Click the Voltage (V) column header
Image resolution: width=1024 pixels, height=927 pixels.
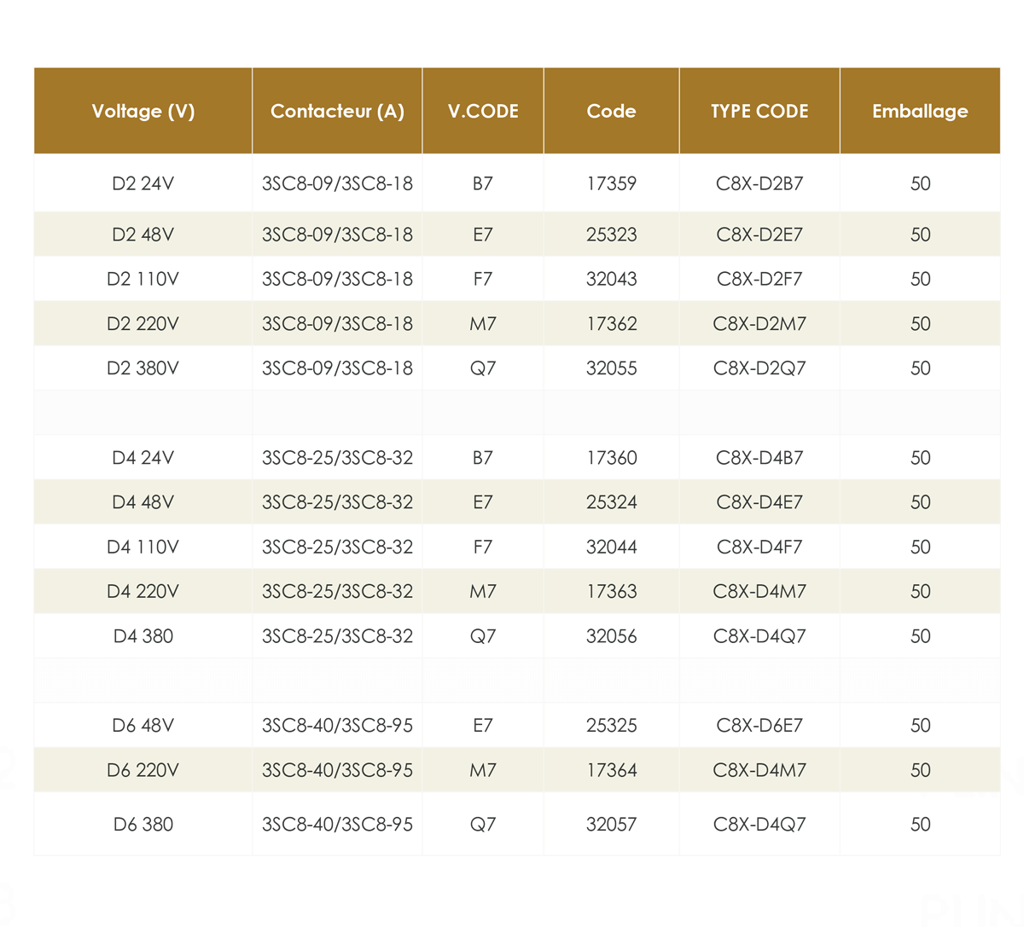pyautogui.click(x=143, y=111)
